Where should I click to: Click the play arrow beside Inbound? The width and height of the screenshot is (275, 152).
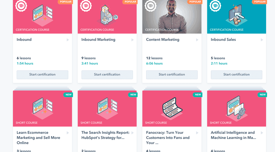click(x=68, y=40)
